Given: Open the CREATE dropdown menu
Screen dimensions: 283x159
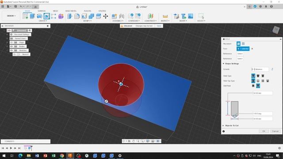Looking at the screenshot, I should 43,21.
